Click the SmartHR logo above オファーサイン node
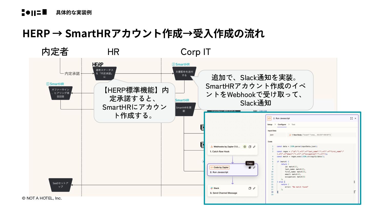The image size is (369, 208). 55,84
